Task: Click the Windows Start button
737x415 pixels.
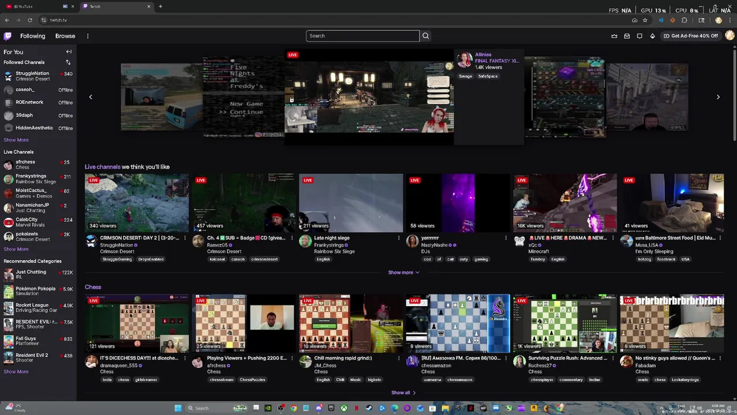Action: pyautogui.click(x=178, y=408)
